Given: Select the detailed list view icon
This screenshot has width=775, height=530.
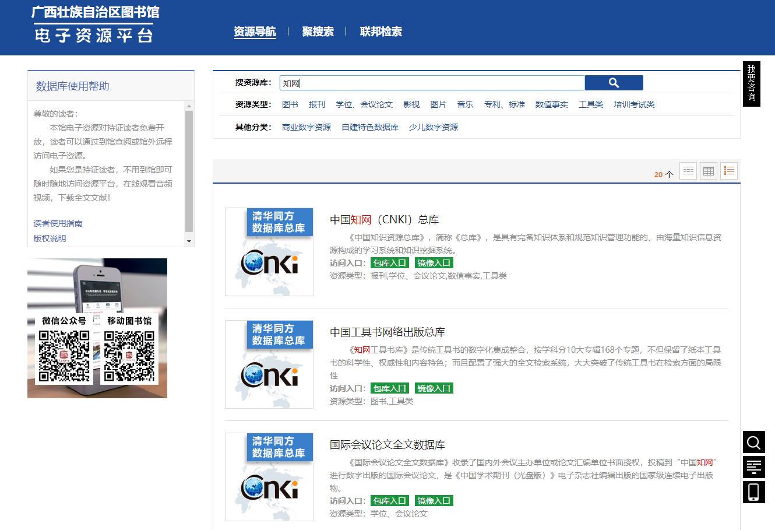Looking at the screenshot, I should tap(728, 170).
